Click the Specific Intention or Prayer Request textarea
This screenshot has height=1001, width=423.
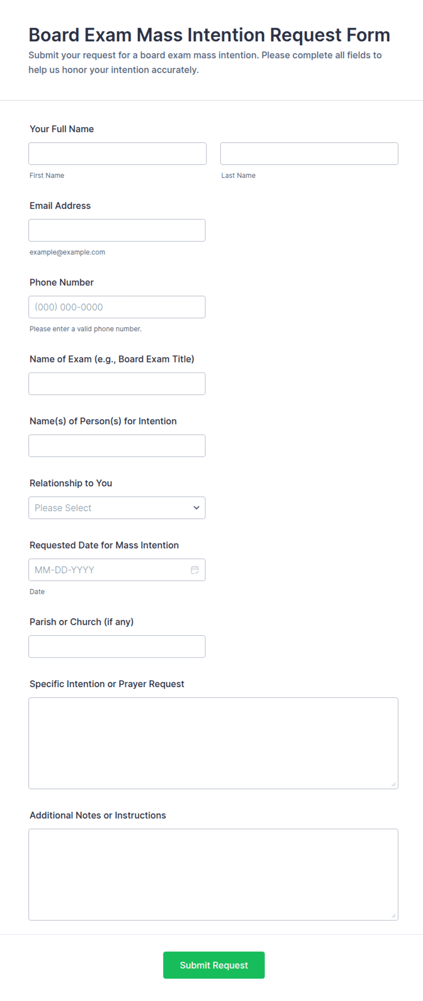click(x=213, y=743)
